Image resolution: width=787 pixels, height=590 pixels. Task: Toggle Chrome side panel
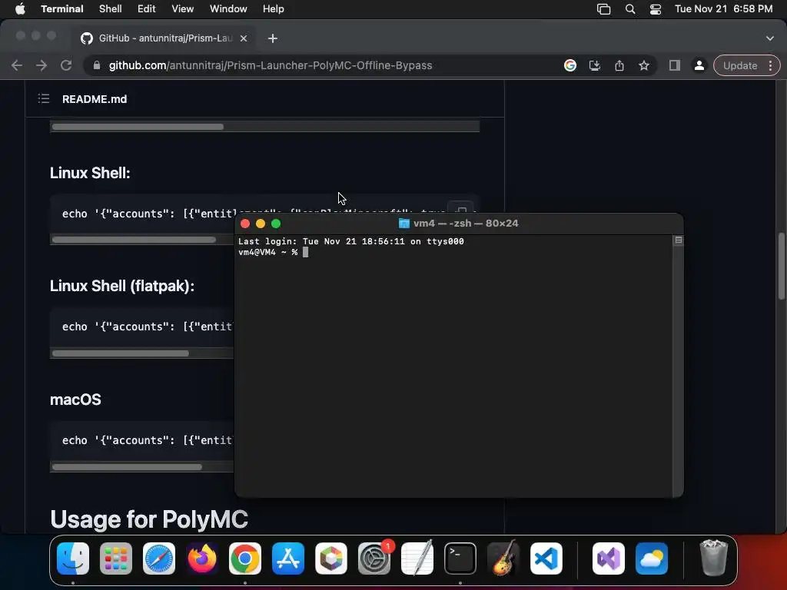click(675, 65)
